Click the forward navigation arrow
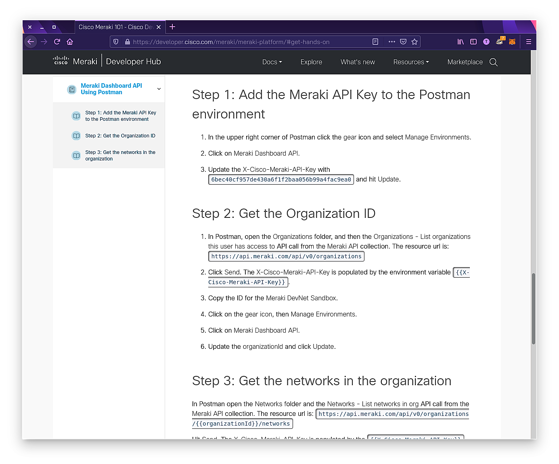The image size is (559, 464). click(44, 42)
